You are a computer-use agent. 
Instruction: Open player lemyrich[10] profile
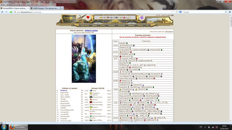pyautogui.click(x=124, y=63)
